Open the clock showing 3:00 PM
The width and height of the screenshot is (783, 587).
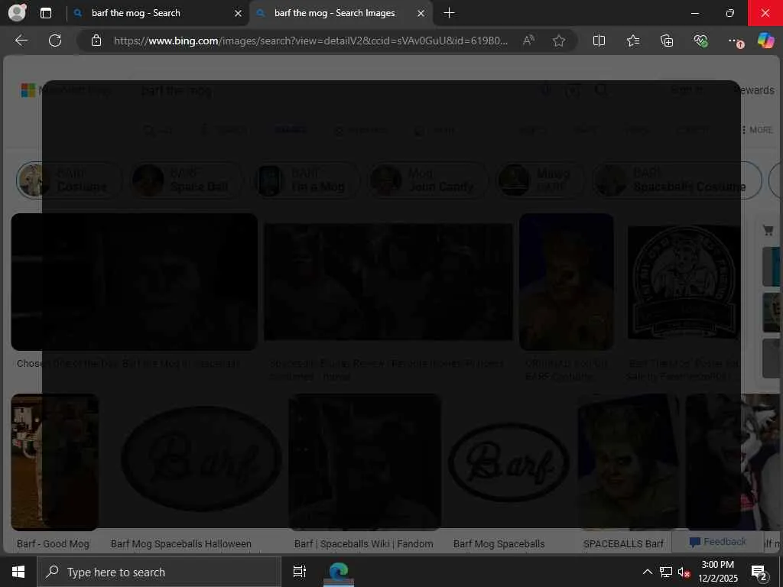pos(717,572)
